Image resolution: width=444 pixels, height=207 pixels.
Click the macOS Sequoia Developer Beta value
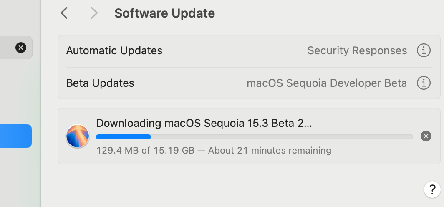click(327, 83)
